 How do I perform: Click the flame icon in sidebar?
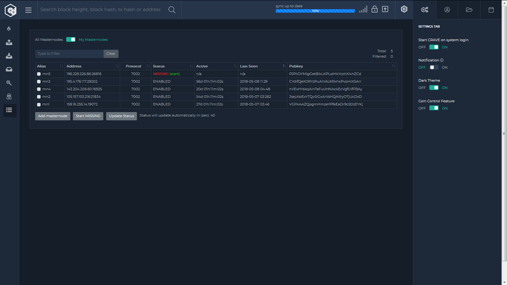tap(9, 28)
